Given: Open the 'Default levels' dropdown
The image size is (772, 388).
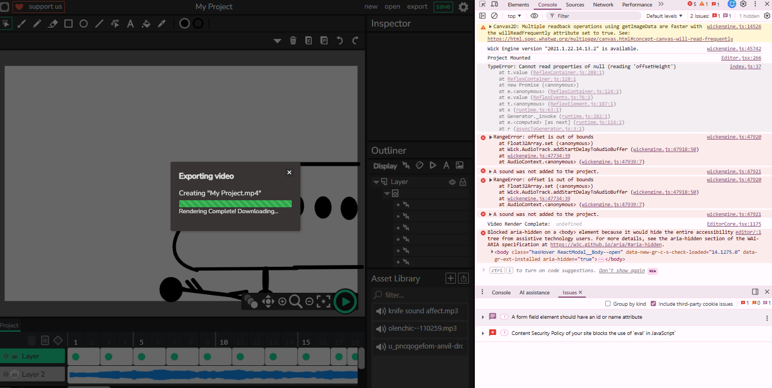Looking at the screenshot, I should (x=664, y=16).
